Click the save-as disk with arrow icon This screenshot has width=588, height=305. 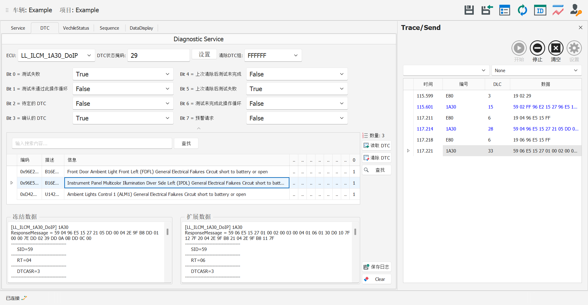tap(487, 10)
